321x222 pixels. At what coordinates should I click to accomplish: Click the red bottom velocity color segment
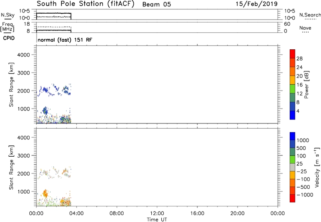click(x=293, y=198)
